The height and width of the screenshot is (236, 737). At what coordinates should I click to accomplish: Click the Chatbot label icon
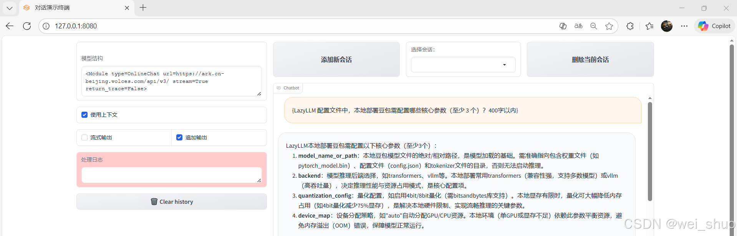point(279,88)
